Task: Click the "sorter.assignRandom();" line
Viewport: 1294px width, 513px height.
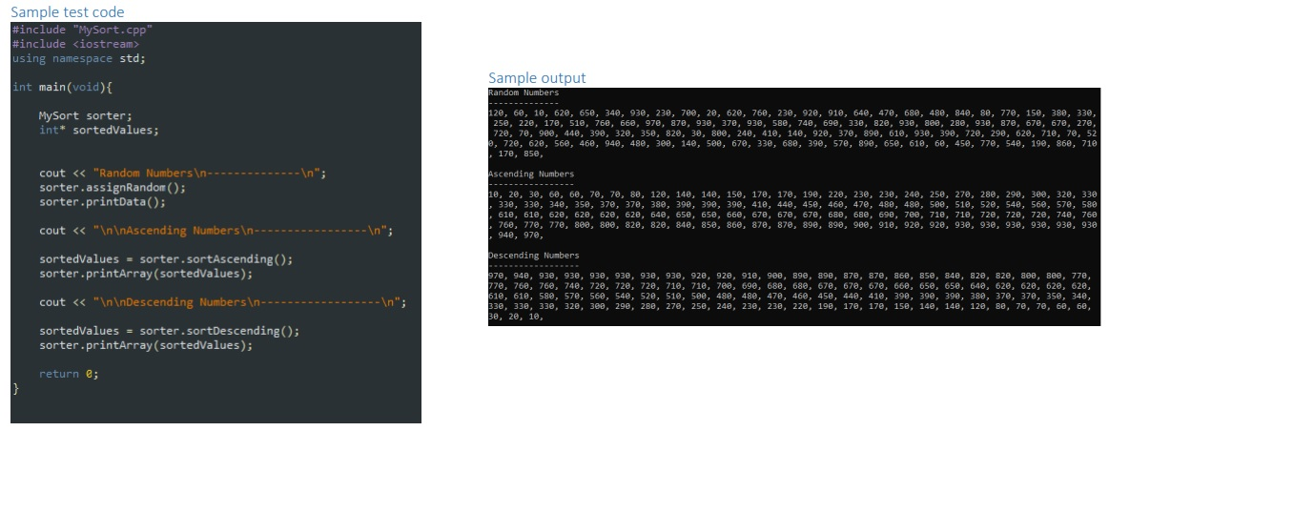Action: pos(113,188)
